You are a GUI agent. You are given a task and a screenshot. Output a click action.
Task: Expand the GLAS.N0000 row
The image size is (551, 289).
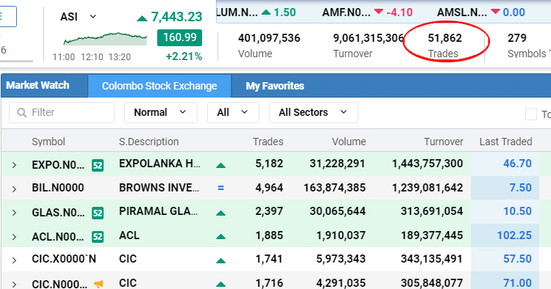click(x=14, y=213)
